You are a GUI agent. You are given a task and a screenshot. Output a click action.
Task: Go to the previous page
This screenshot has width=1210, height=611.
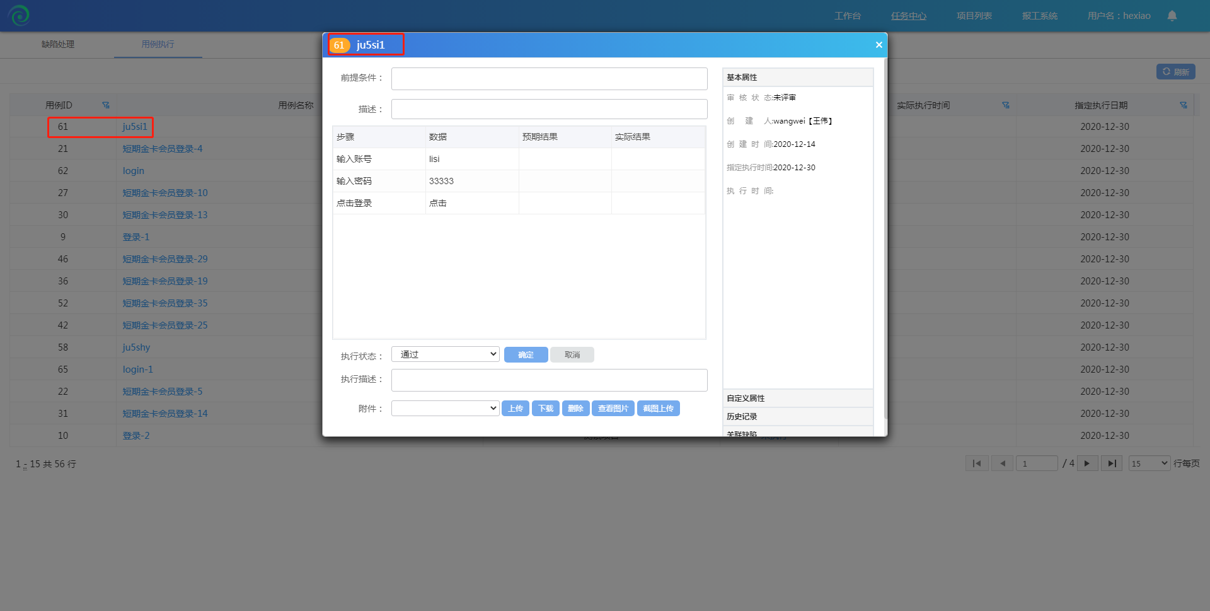1002,463
